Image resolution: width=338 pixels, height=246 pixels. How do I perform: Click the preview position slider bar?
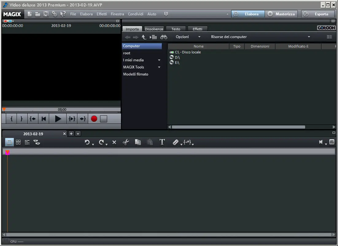coord(61,110)
